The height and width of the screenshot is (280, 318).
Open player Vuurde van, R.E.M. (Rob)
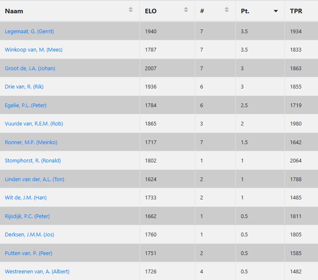click(x=34, y=123)
